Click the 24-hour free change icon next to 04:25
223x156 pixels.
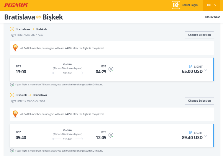(x=111, y=69)
